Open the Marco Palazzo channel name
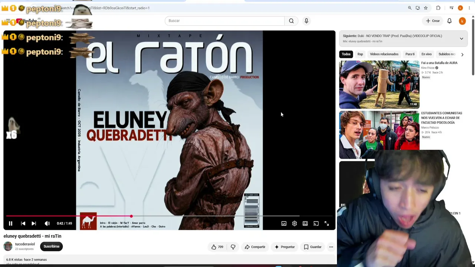Screen dimensions: 475x267 click(x=430, y=128)
